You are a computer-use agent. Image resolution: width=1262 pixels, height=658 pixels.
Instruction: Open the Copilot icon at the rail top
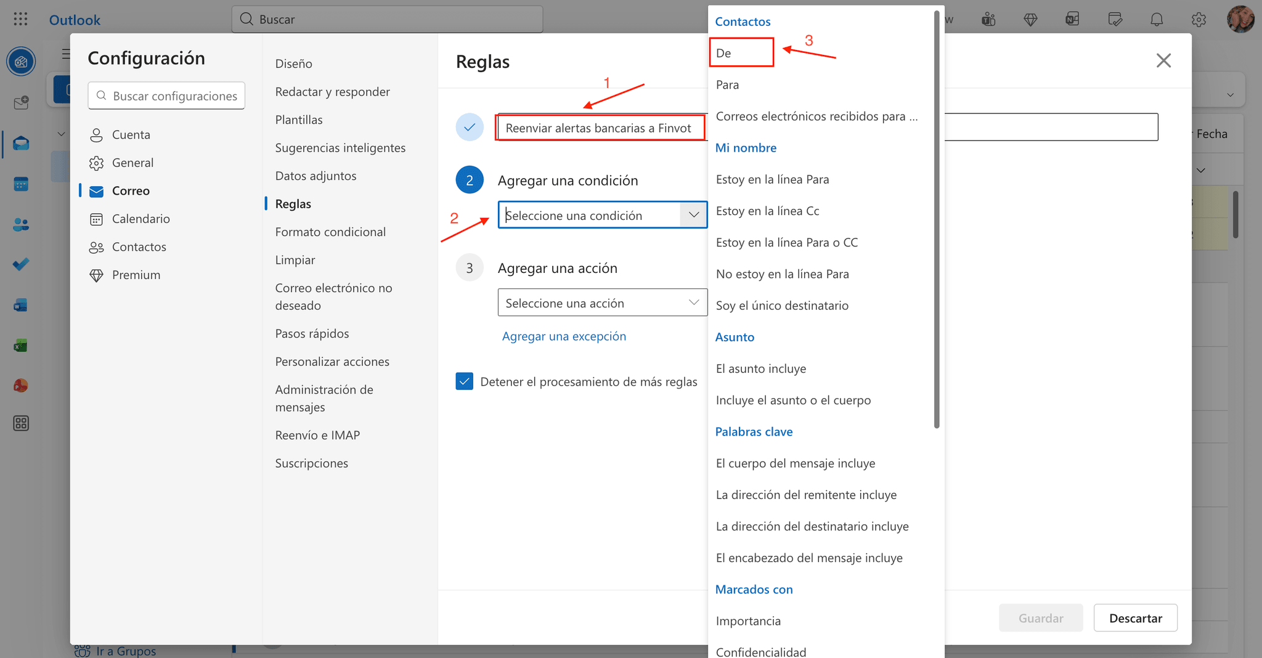[x=21, y=62]
